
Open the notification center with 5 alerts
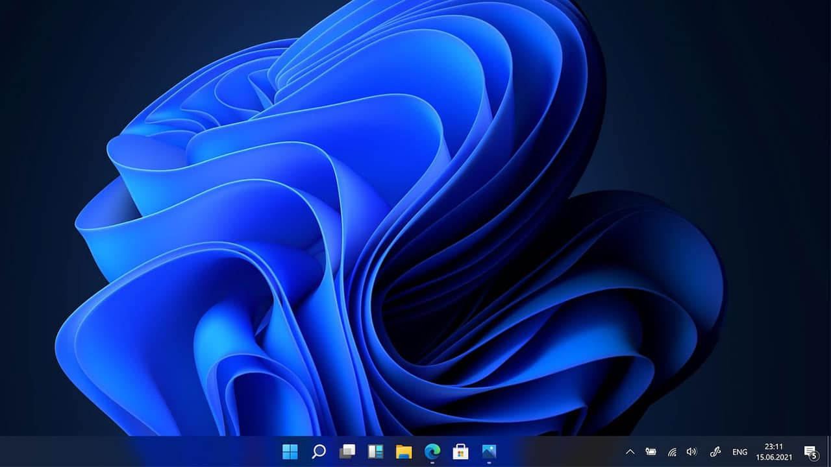tap(811, 451)
